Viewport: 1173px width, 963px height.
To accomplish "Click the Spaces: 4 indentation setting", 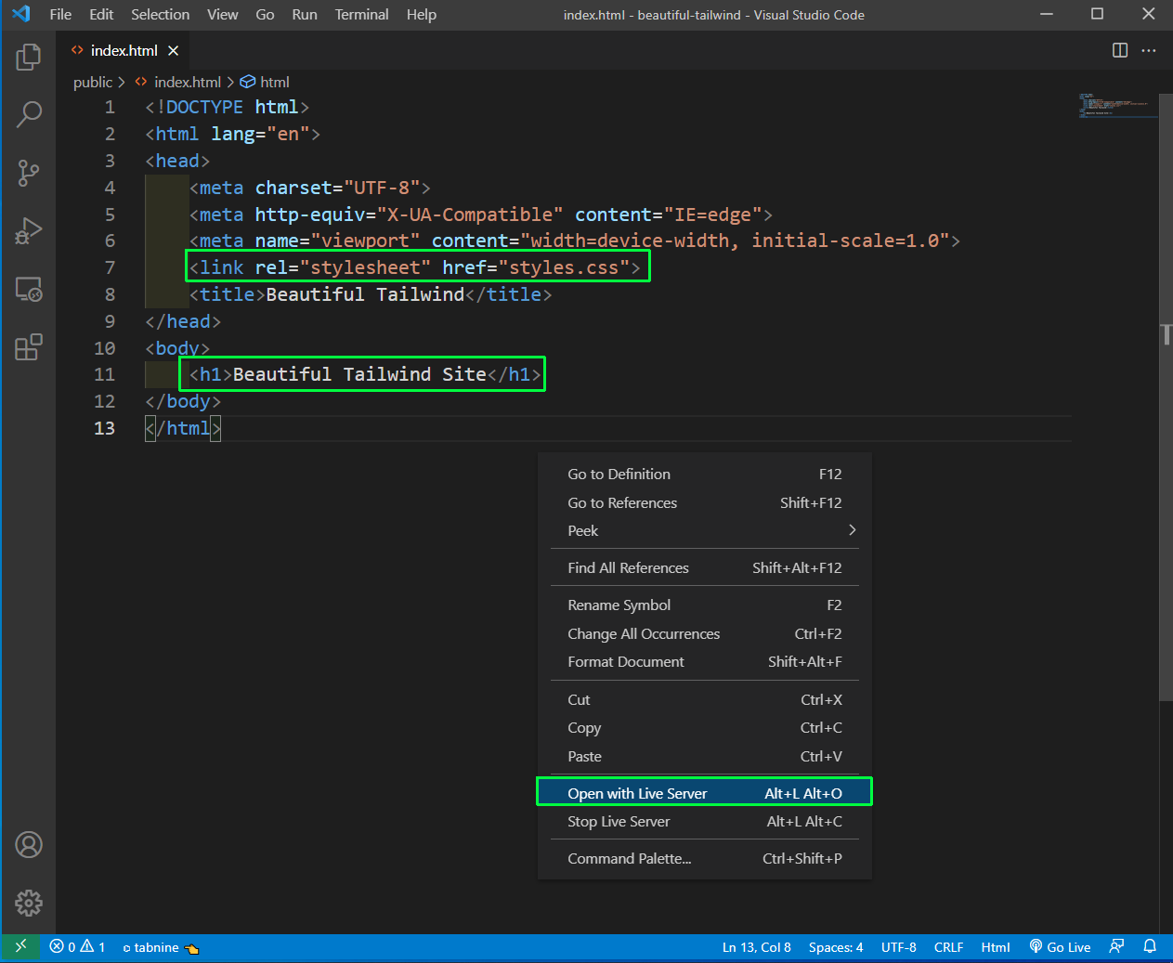I will (836, 947).
